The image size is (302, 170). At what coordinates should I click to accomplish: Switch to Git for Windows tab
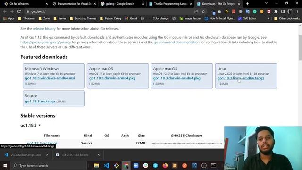click(26, 4)
